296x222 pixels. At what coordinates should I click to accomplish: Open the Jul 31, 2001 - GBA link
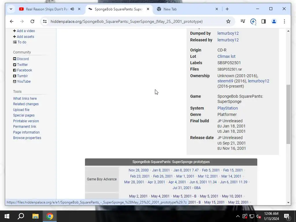pyautogui.click(x=187, y=188)
